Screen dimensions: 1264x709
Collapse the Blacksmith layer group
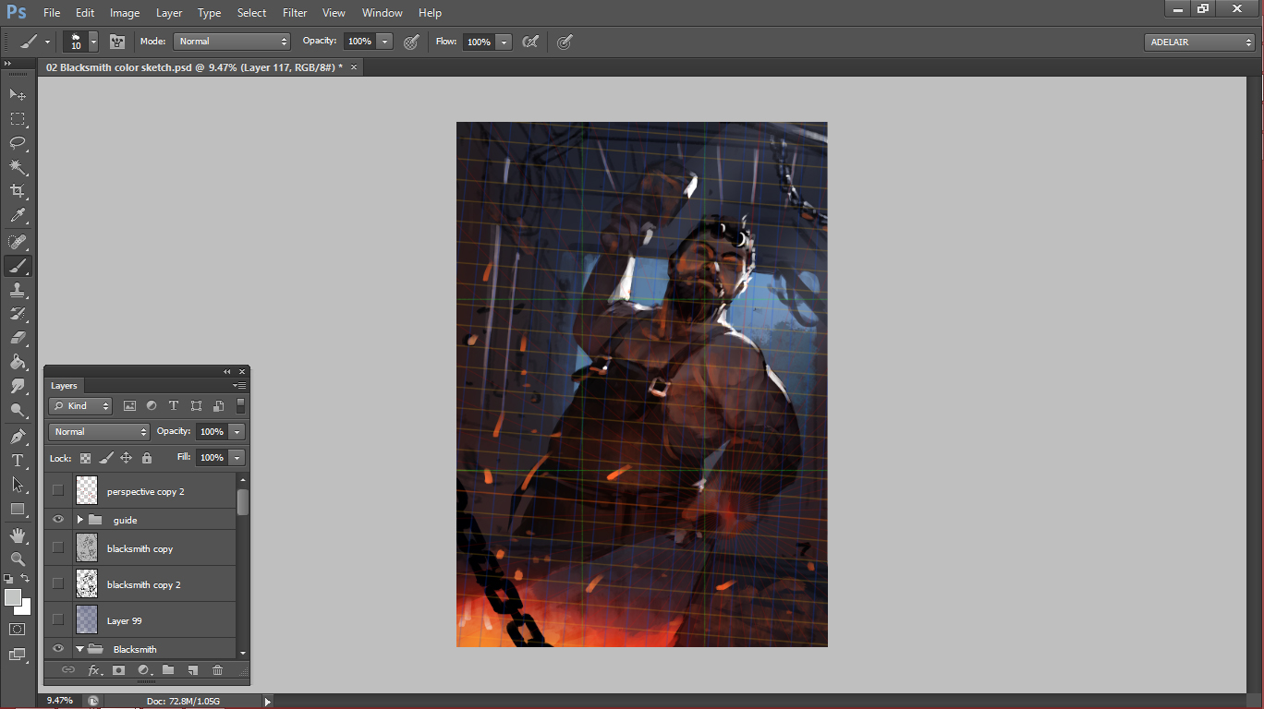point(80,649)
